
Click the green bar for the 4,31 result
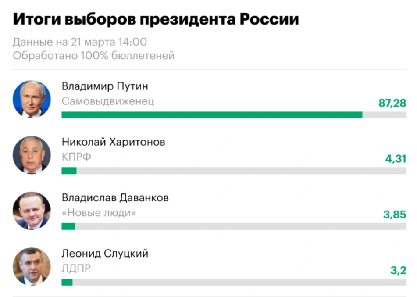pos(69,171)
